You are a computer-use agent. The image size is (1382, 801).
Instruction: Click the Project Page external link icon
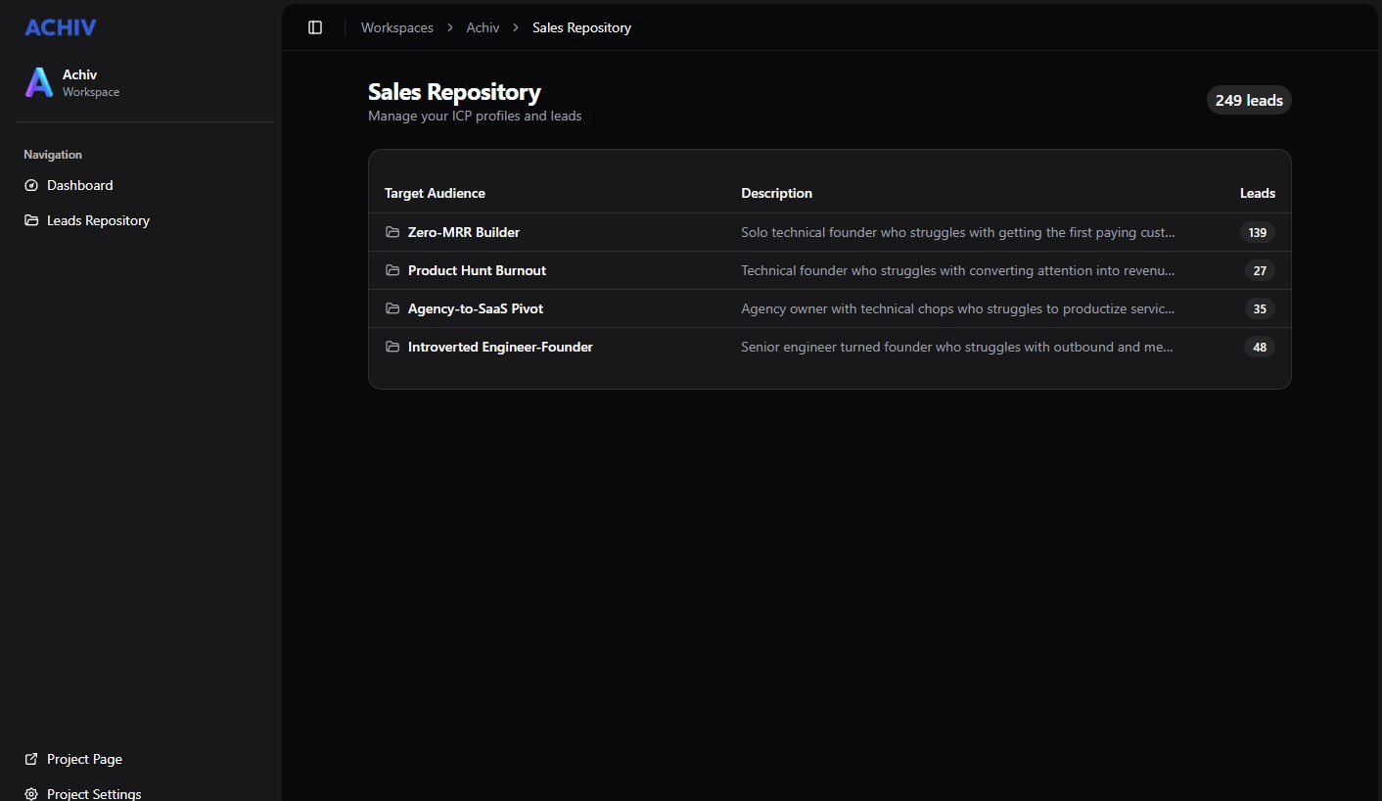(31, 759)
